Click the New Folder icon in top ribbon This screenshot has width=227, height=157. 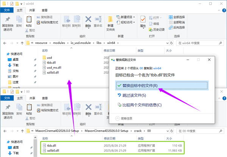point(110,22)
